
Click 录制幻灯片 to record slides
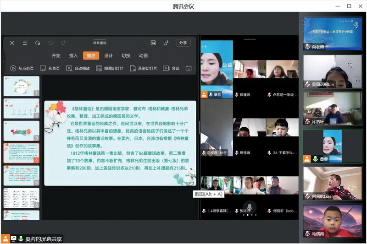tap(144, 68)
